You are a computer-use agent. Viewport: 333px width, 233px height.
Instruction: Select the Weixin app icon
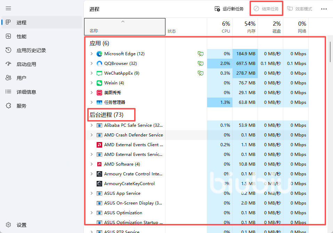[x=99, y=83]
